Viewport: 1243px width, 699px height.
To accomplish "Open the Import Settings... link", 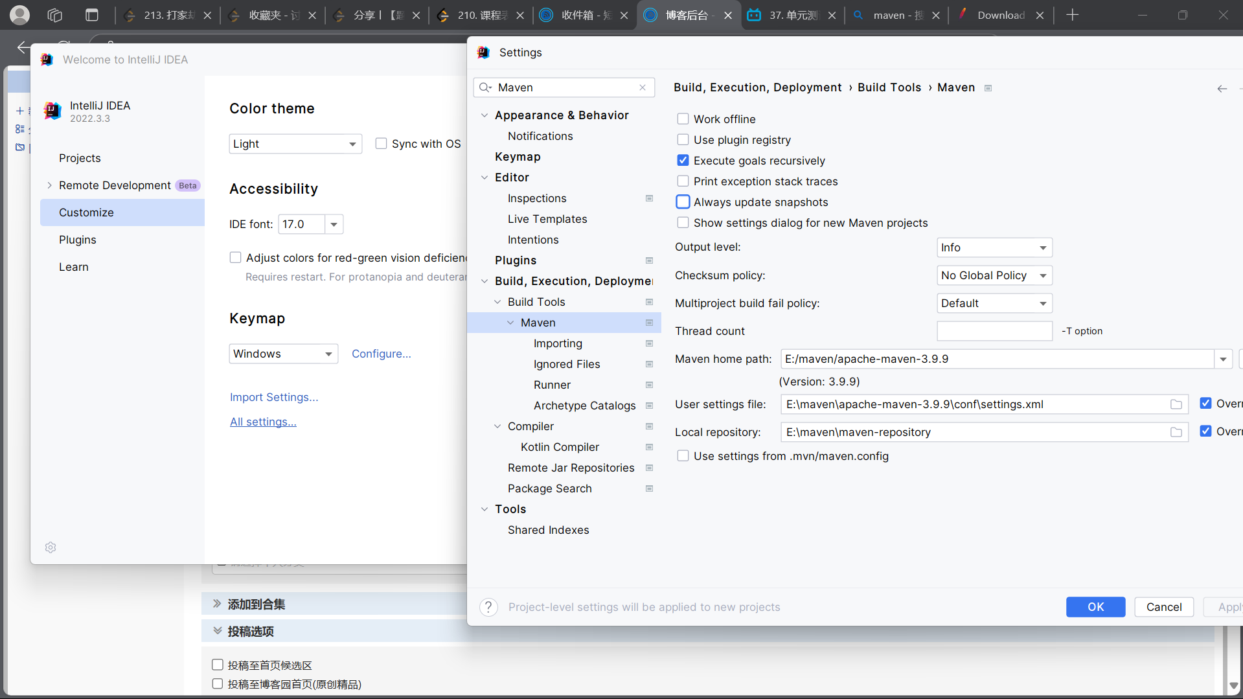I will (274, 397).
